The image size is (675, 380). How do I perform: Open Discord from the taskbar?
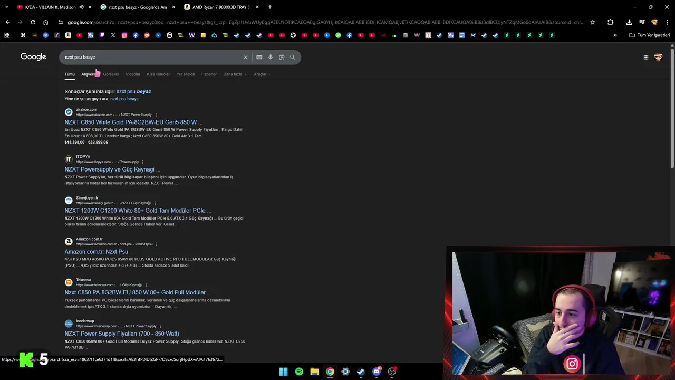377,372
